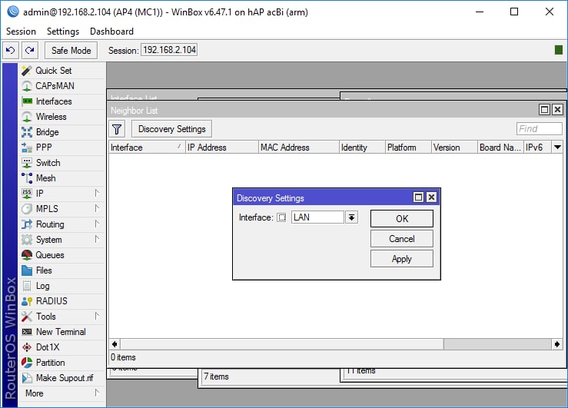Expand the MPLS submenu arrow
568x408 pixels.
[x=97, y=208]
